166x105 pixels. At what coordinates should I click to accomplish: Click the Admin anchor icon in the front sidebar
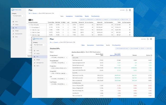pyautogui.click(x=34, y=66)
